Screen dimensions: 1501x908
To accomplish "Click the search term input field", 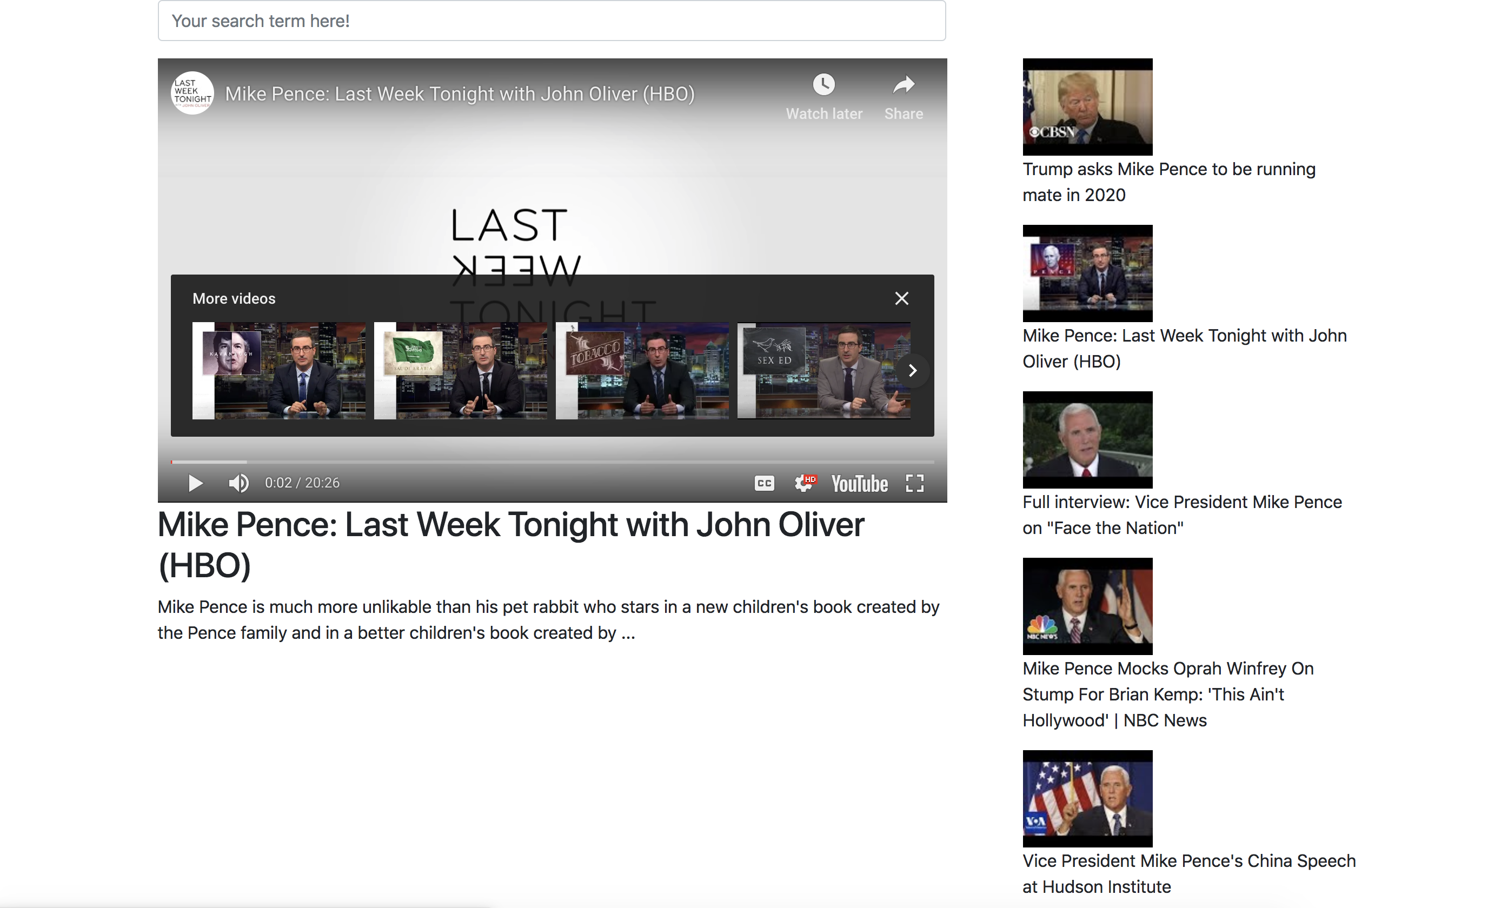I will 552,21.
